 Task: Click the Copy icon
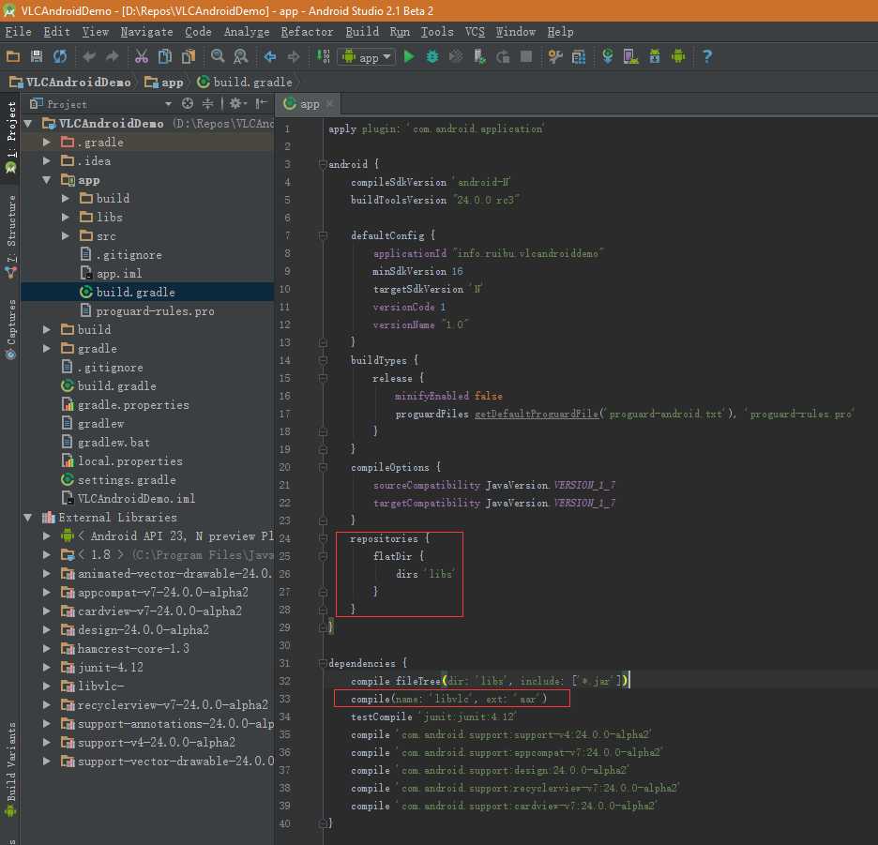165,56
